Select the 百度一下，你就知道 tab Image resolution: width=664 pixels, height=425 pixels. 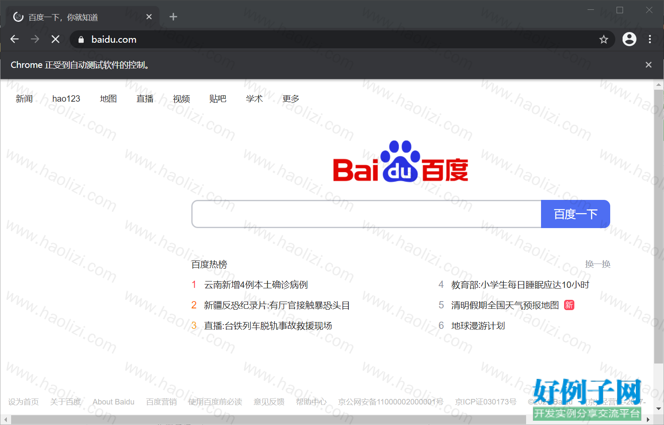(x=83, y=17)
